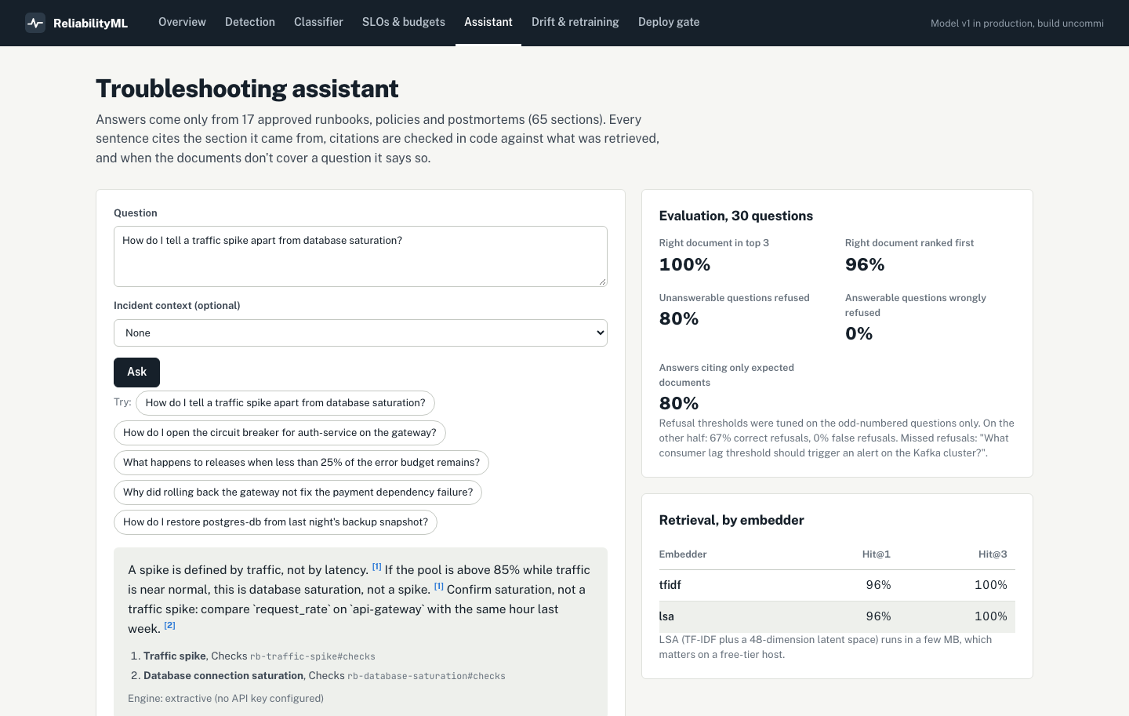The width and height of the screenshot is (1129, 716).
Task: Switch to the Detection tab
Action: pos(250,22)
